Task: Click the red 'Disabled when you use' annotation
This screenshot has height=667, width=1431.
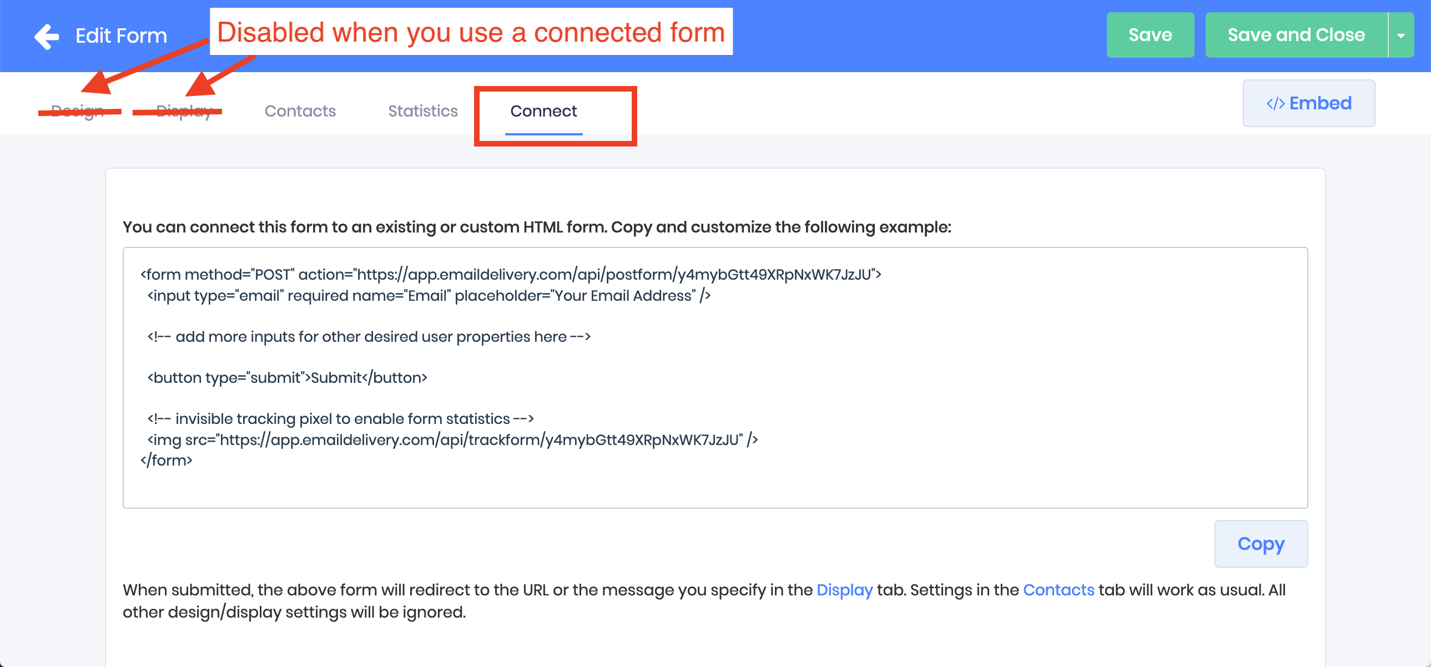Action: (x=471, y=32)
